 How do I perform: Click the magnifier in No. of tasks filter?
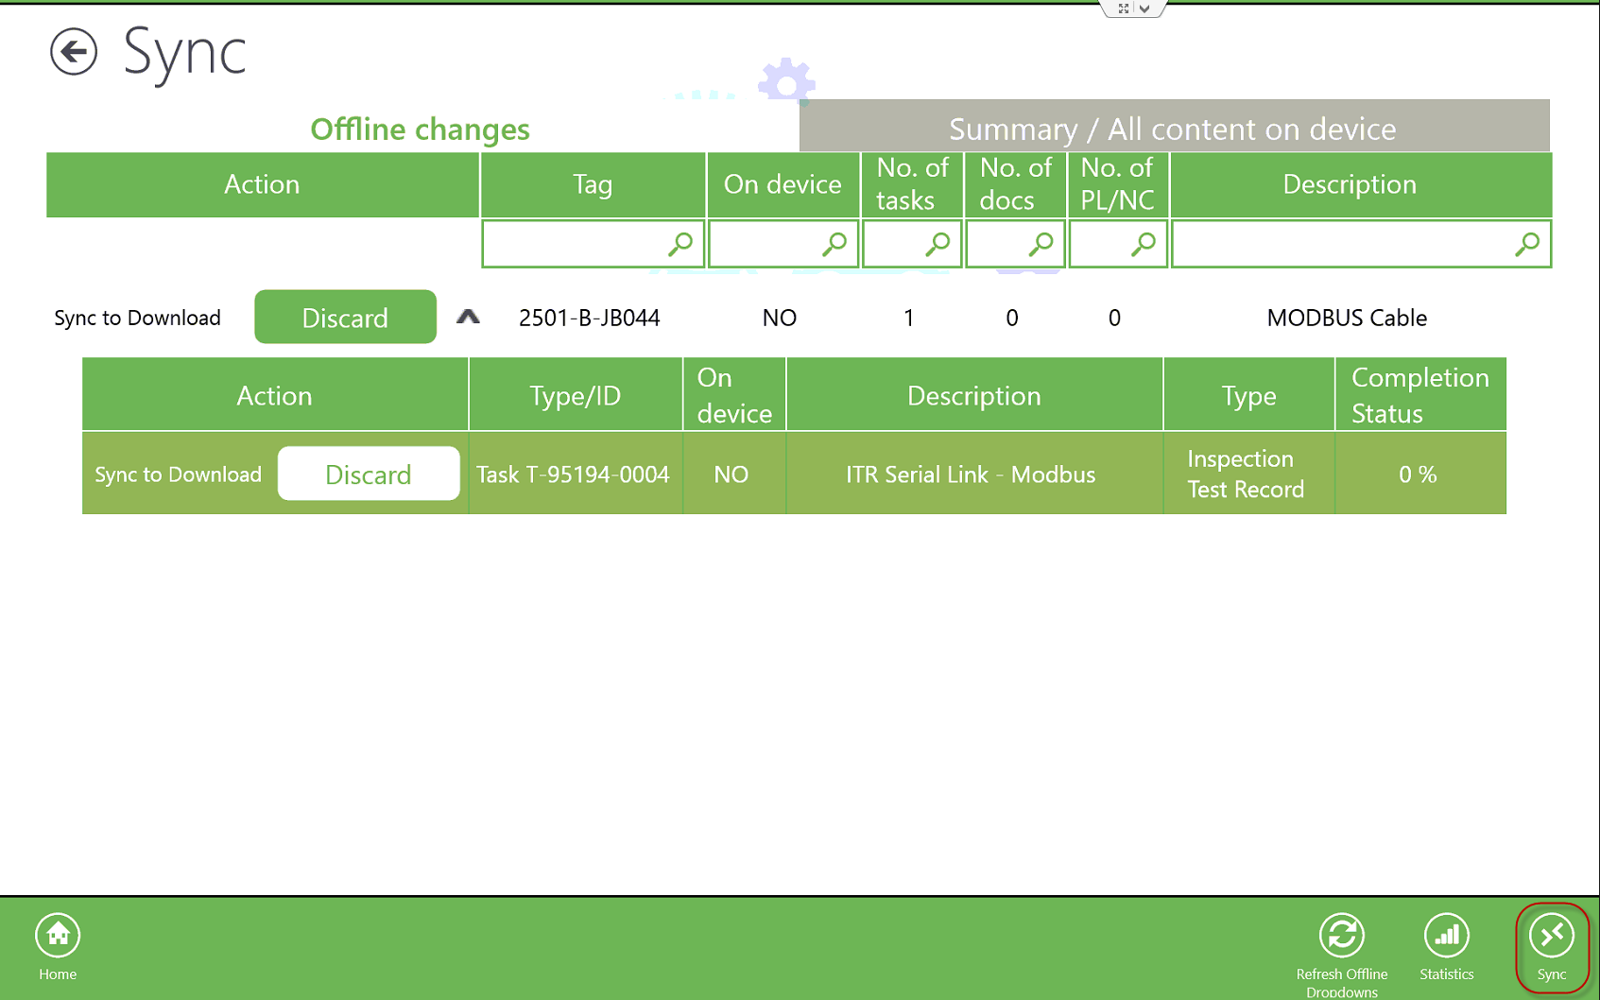click(x=938, y=244)
